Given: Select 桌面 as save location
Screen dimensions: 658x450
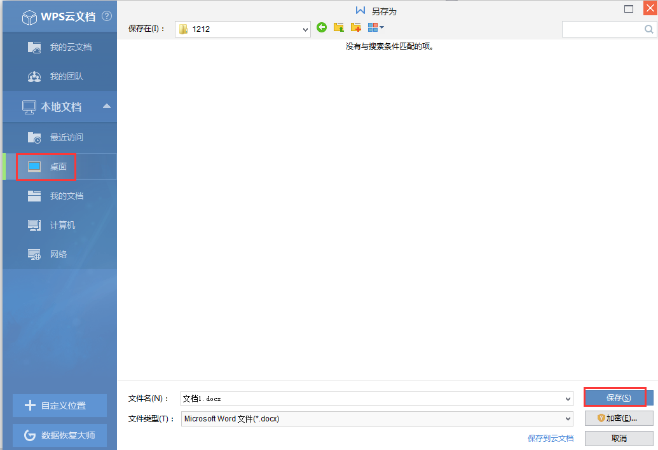Looking at the screenshot, I should pyautogui.click(x=58, y=167).
